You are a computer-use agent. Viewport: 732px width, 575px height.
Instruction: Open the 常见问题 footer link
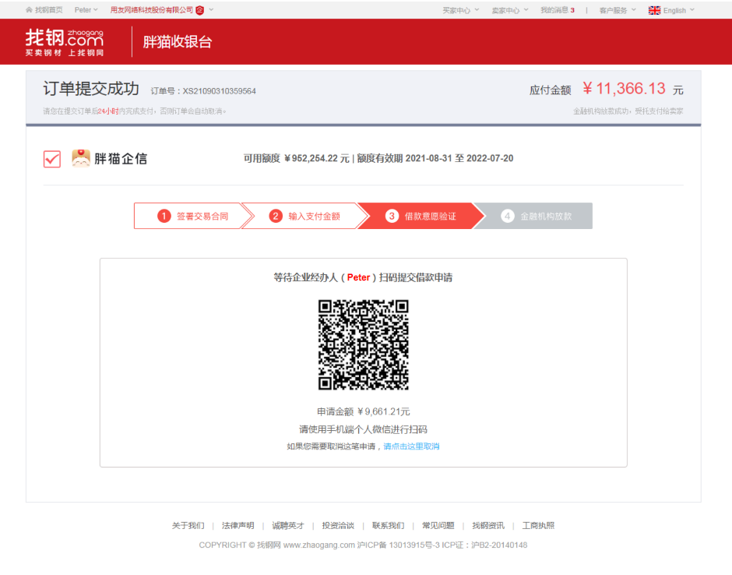coord(438,525)
